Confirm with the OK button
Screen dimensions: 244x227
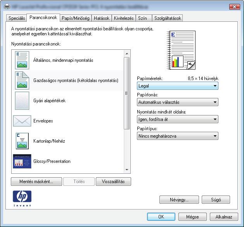tap(161, 217)
